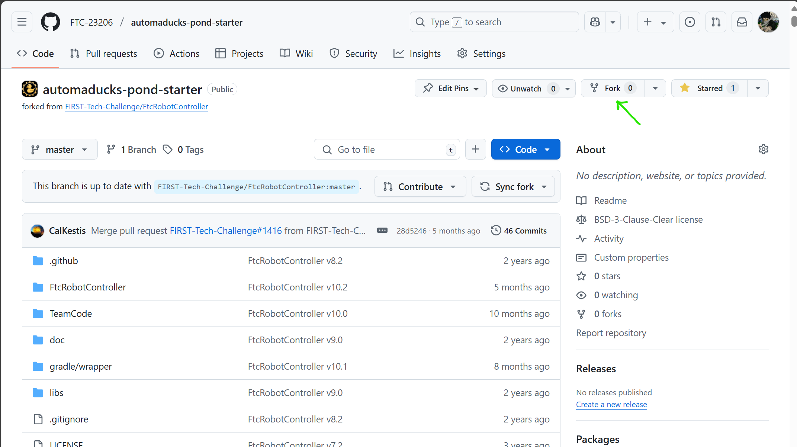This screenshot has width=797, height=447.
Task: Go to GitHub homepage via Octocat logo
Action: click(x=51, y=22)
